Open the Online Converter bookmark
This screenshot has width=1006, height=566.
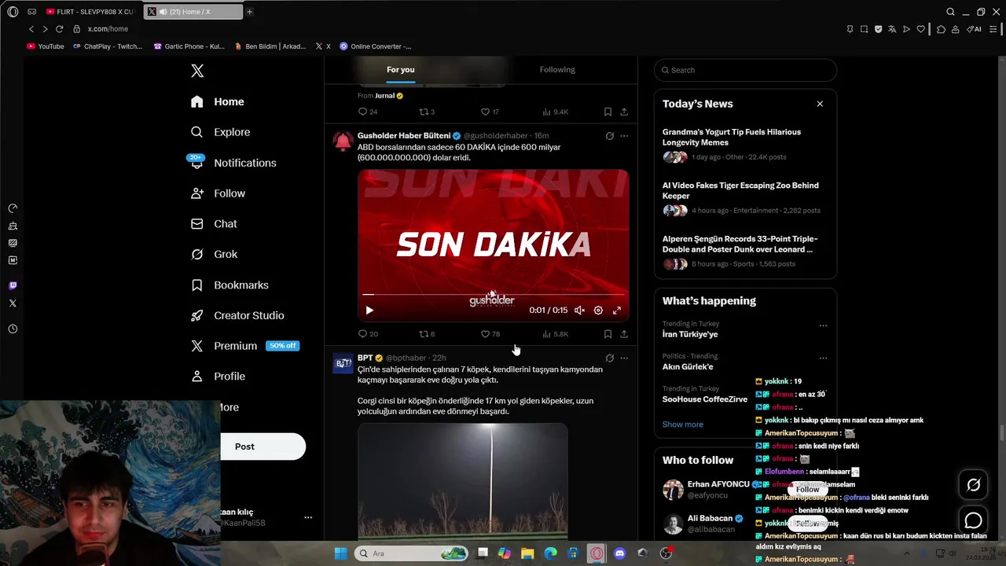tap(376, 46)
